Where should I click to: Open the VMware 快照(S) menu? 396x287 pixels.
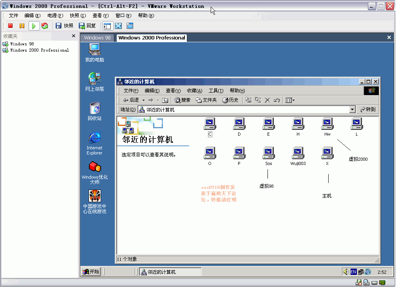click(78, 16)
